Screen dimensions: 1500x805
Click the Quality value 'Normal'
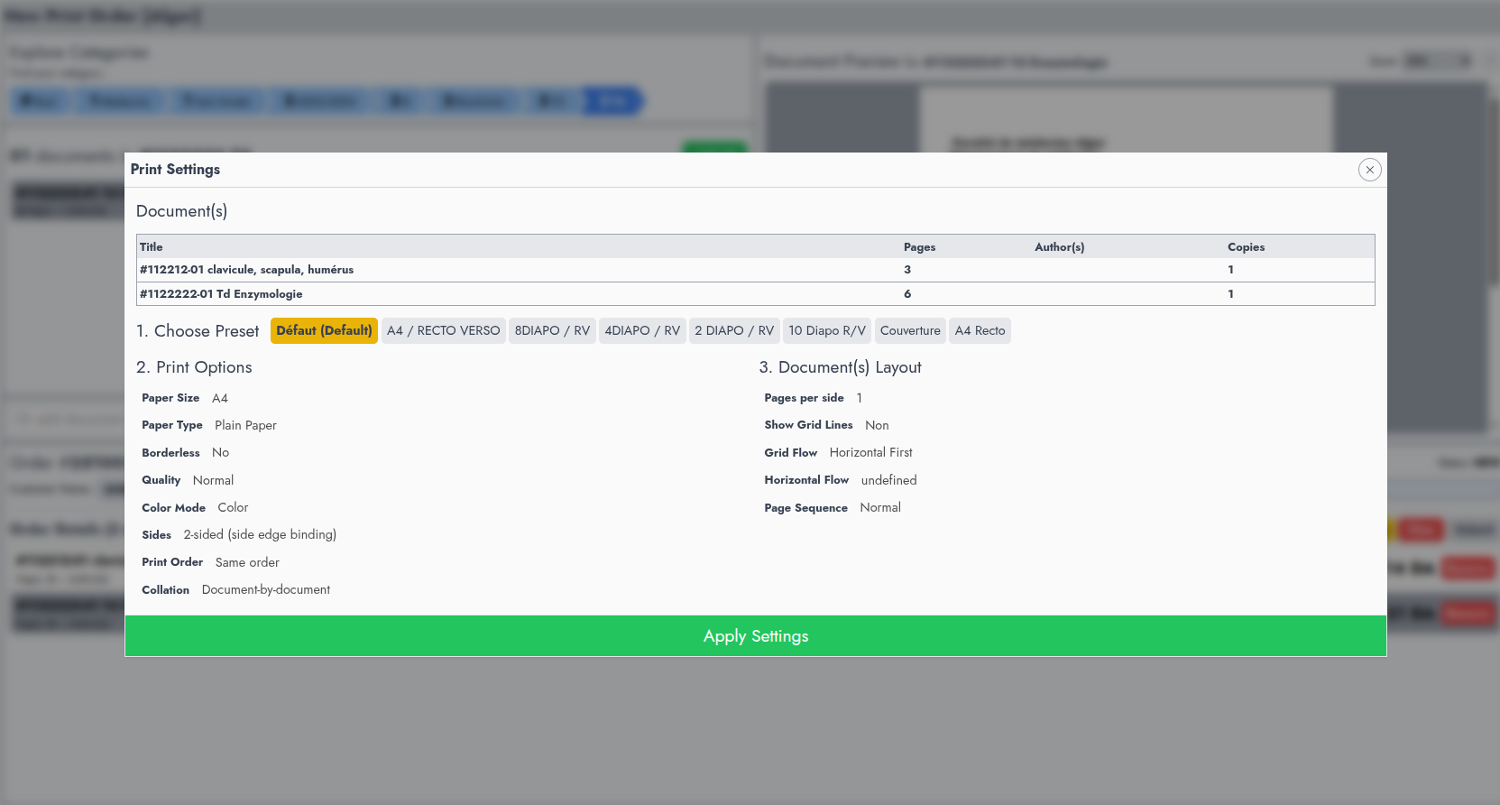213,480
